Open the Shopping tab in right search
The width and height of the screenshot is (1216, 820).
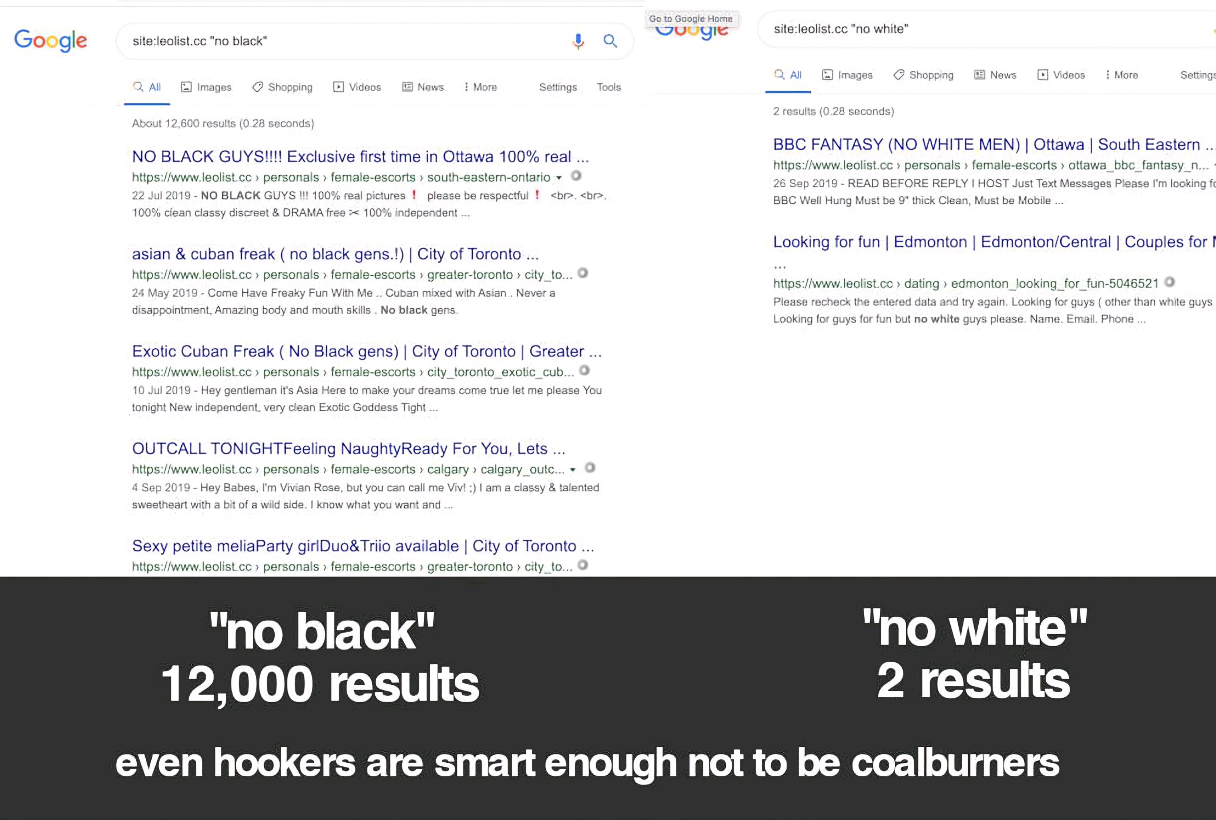[923, 75]
